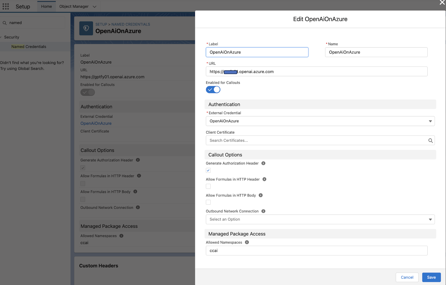446x285 pixels.
Task: Uncheck Generate Authorization Header checkbox
Action: click(x=208, y=170)
